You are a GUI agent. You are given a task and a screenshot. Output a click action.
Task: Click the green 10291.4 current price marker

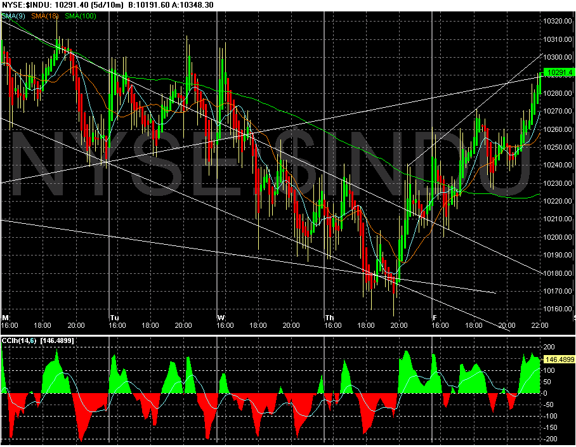559,73
